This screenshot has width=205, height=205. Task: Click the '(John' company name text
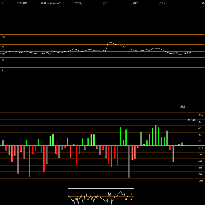pyautogui.click(x=162, y=3)
